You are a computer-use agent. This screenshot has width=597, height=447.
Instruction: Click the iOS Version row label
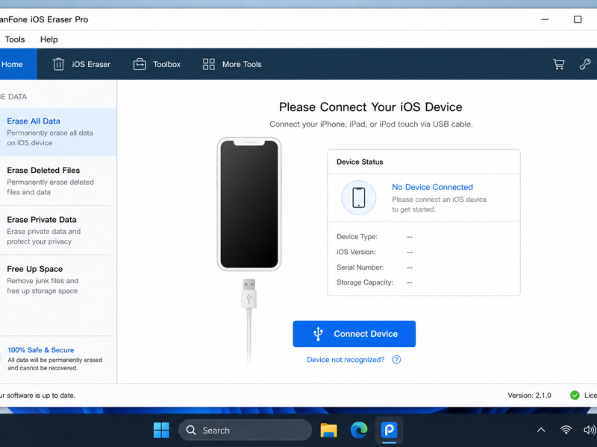pos(356,252)
